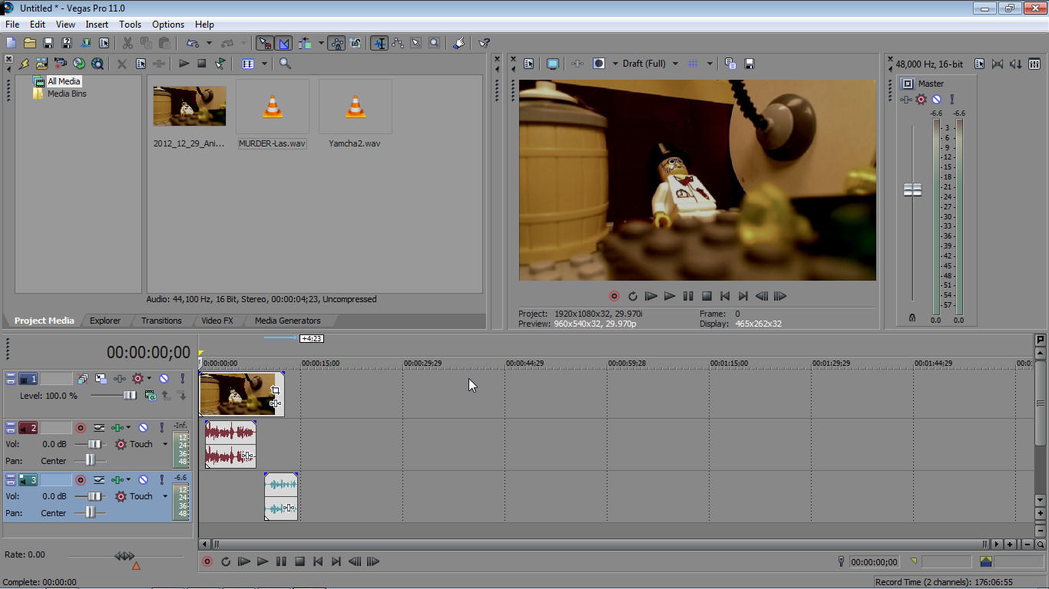
Task: Mute video track 1
Action: pyautogui.click(x=164, y=379)
